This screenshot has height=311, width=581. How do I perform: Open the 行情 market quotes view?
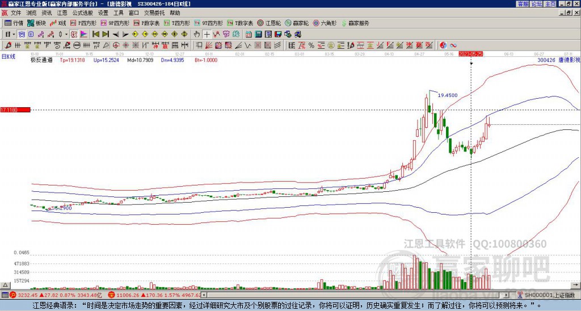pos(14,23)
